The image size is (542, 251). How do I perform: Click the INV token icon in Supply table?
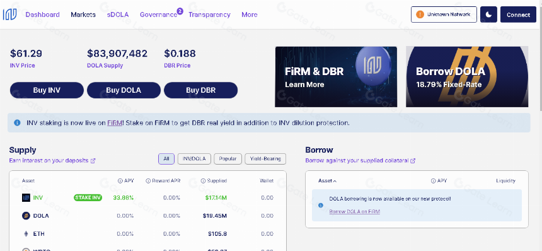click(26, 198)
